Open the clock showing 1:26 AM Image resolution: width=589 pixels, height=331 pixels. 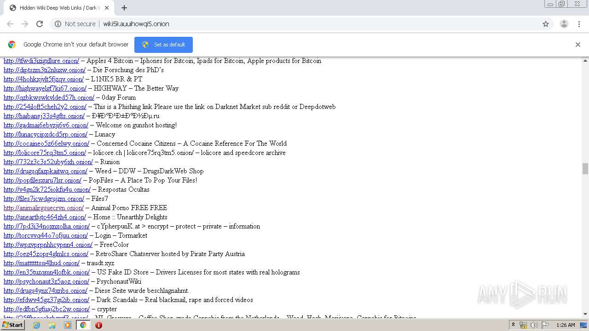(566, 325)
